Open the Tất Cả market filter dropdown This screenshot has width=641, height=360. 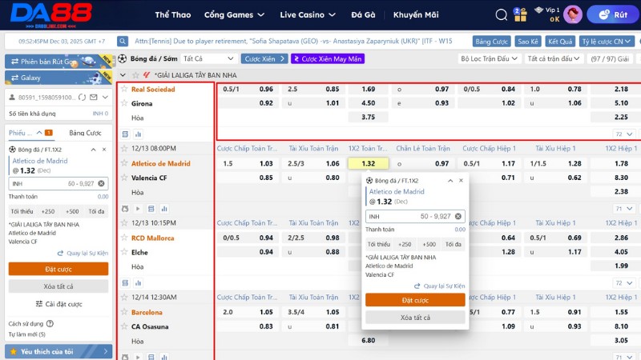click(208, 58)
